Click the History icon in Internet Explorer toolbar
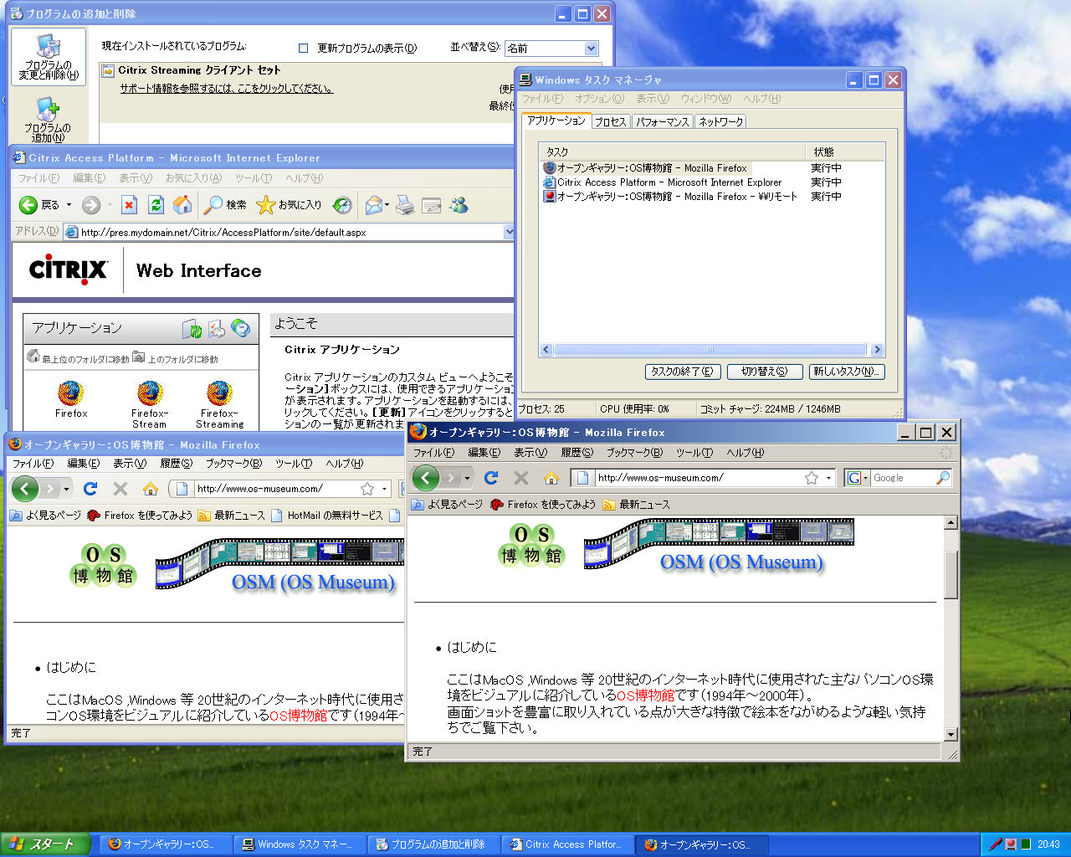 point(341,205)
